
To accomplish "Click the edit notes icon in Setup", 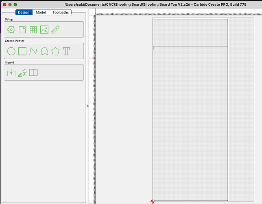I will click(x=22, y=29).
